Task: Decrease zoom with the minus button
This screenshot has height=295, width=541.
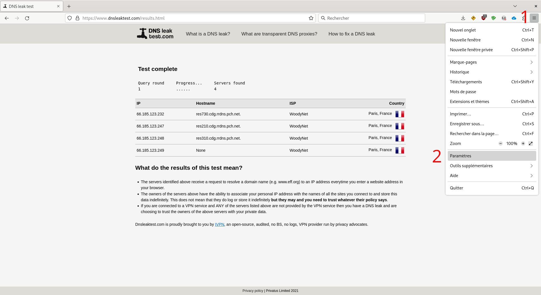Action: [500, 144]
